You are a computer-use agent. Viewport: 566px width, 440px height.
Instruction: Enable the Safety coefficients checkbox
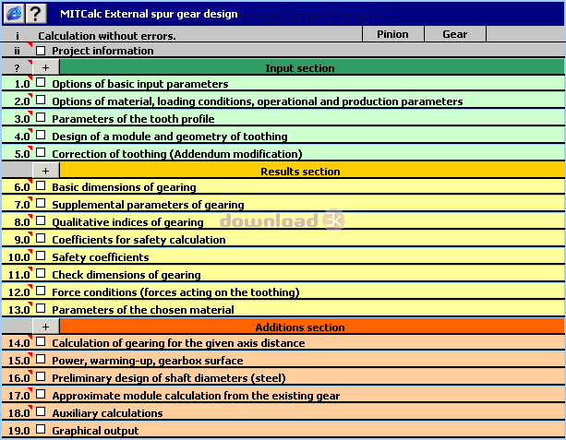coord(41,256)
